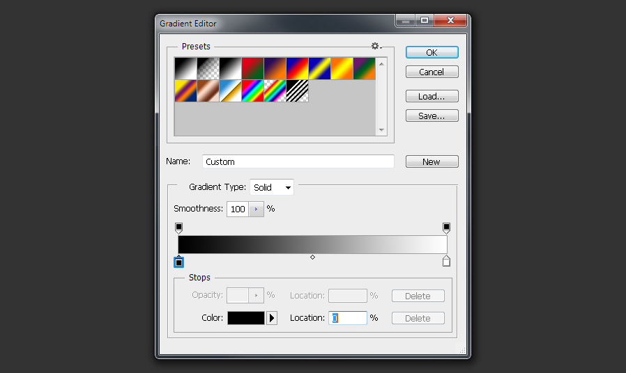
Task: Minimize the Gradient Editor window
Action: (x=406, y=20)
